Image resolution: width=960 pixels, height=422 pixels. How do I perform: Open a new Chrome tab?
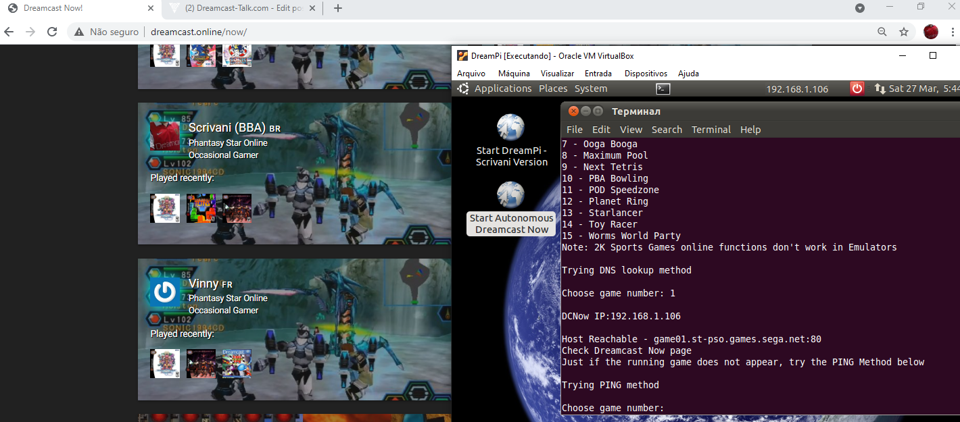(338, 8)
